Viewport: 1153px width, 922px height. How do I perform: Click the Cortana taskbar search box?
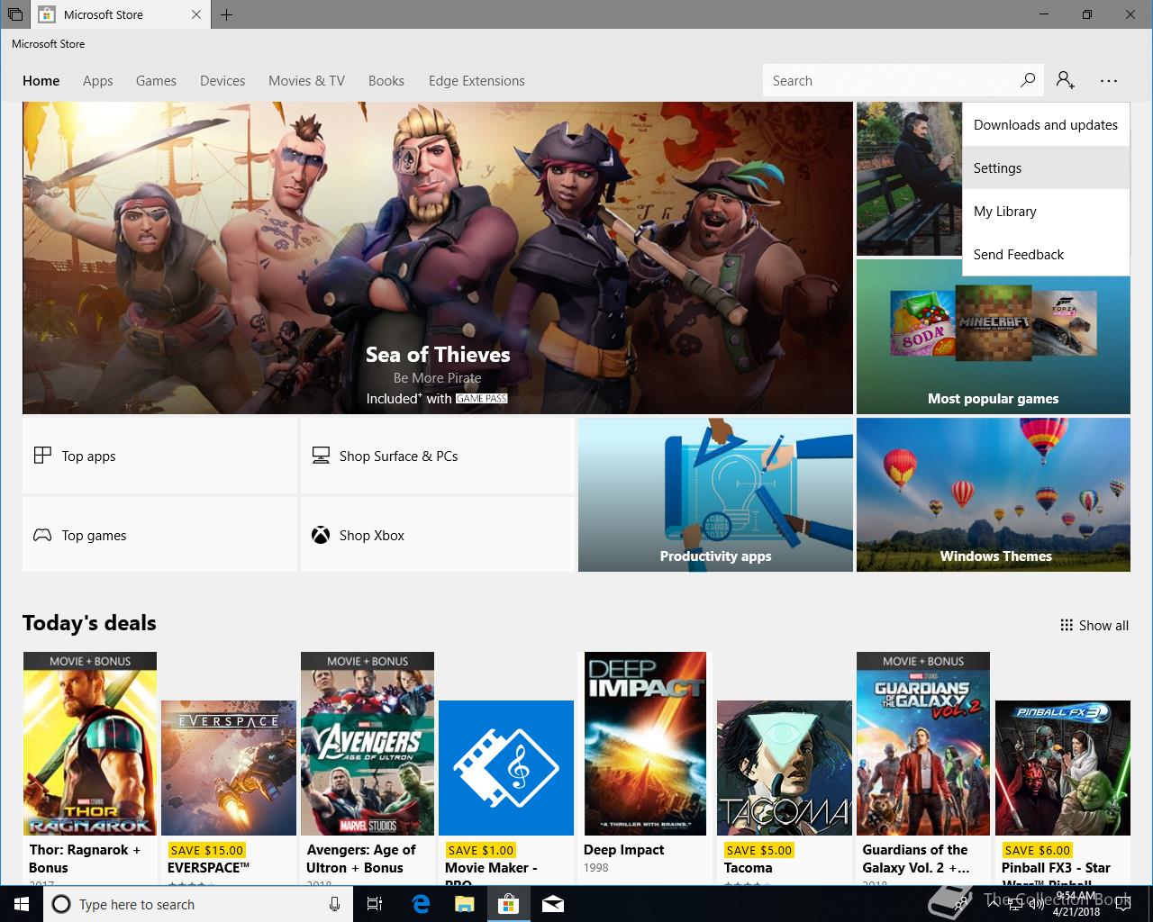tap(197, 904)
